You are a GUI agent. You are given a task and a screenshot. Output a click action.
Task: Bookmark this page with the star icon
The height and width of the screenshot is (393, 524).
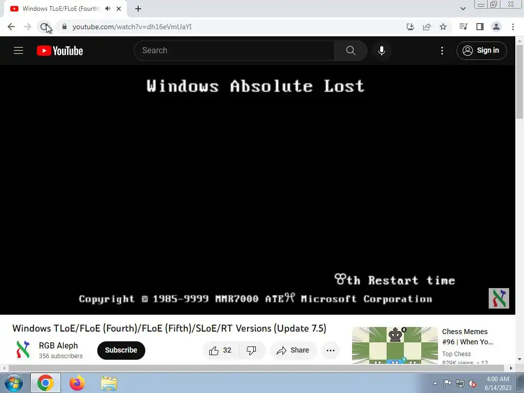443,27
